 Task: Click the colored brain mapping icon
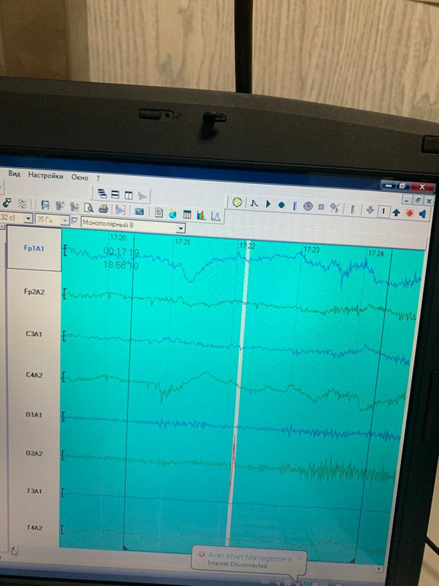click(x=173, y=213)
